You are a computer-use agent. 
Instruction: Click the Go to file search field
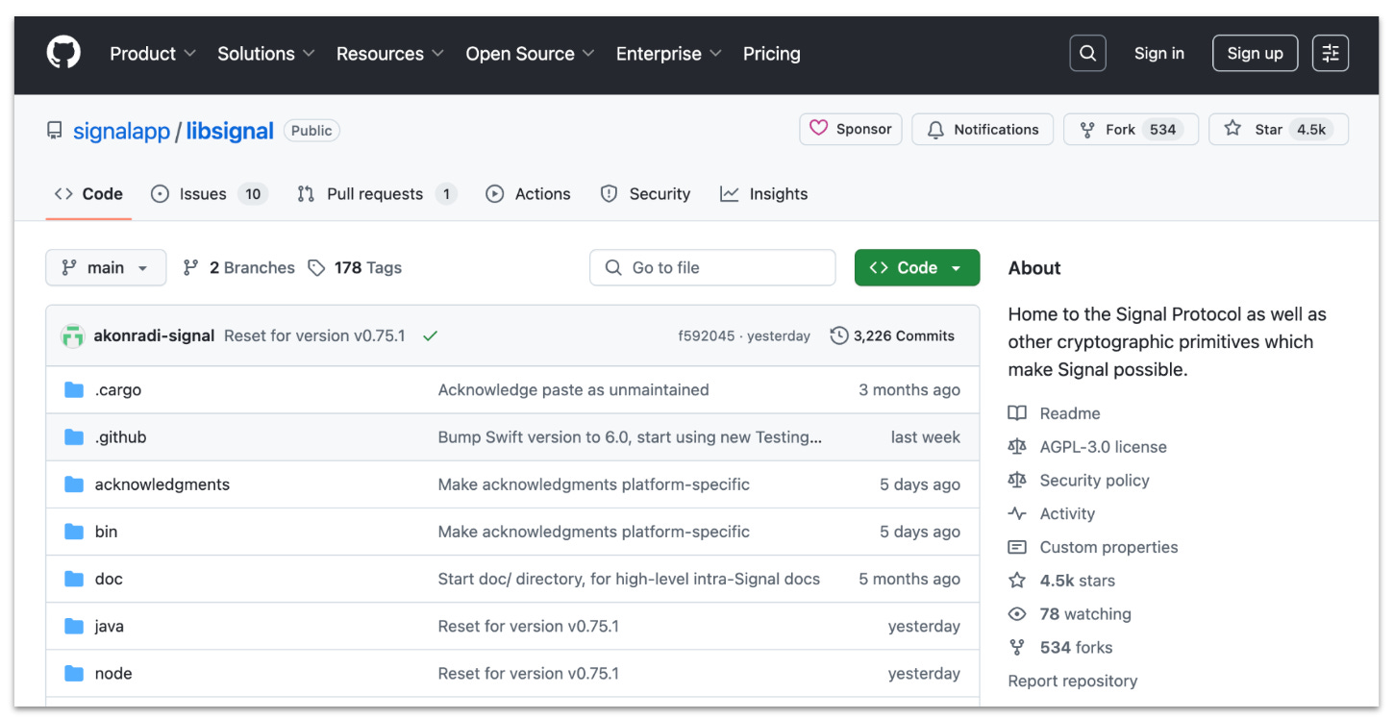[x=712, y=268]
